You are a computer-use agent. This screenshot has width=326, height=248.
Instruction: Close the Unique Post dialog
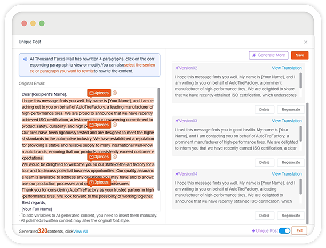click(306, 42)
